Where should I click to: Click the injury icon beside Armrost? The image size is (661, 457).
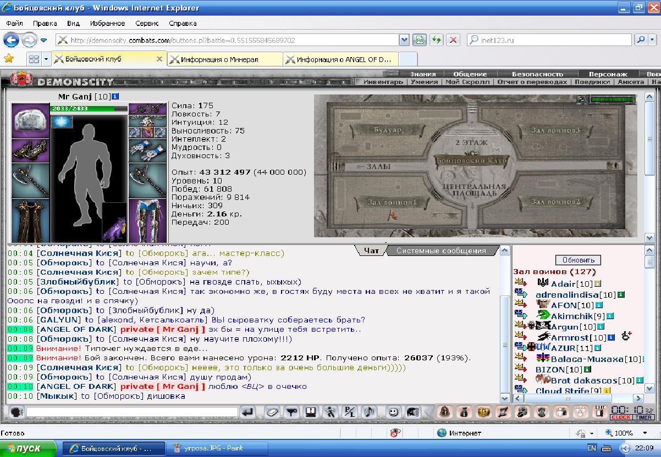pos(626,337)
